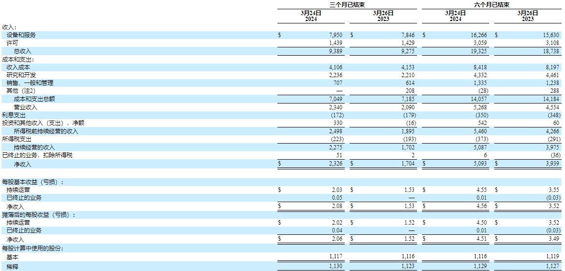Screen dimensions: 565x271
Task: Click the 六个月已结束 column group header
Action: click(x=491, y=4)
